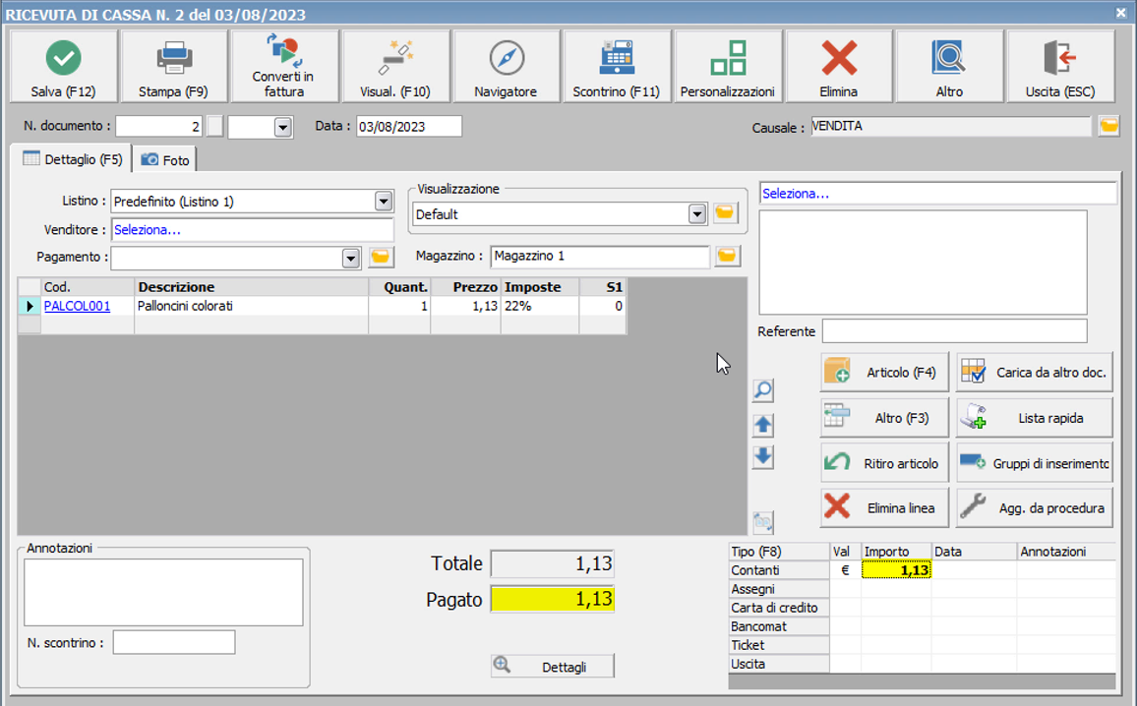The width and height of the screenshot is (1137, 706).
Task: Click the yellow Pagato amount field
Action: (x=552, y=599)
